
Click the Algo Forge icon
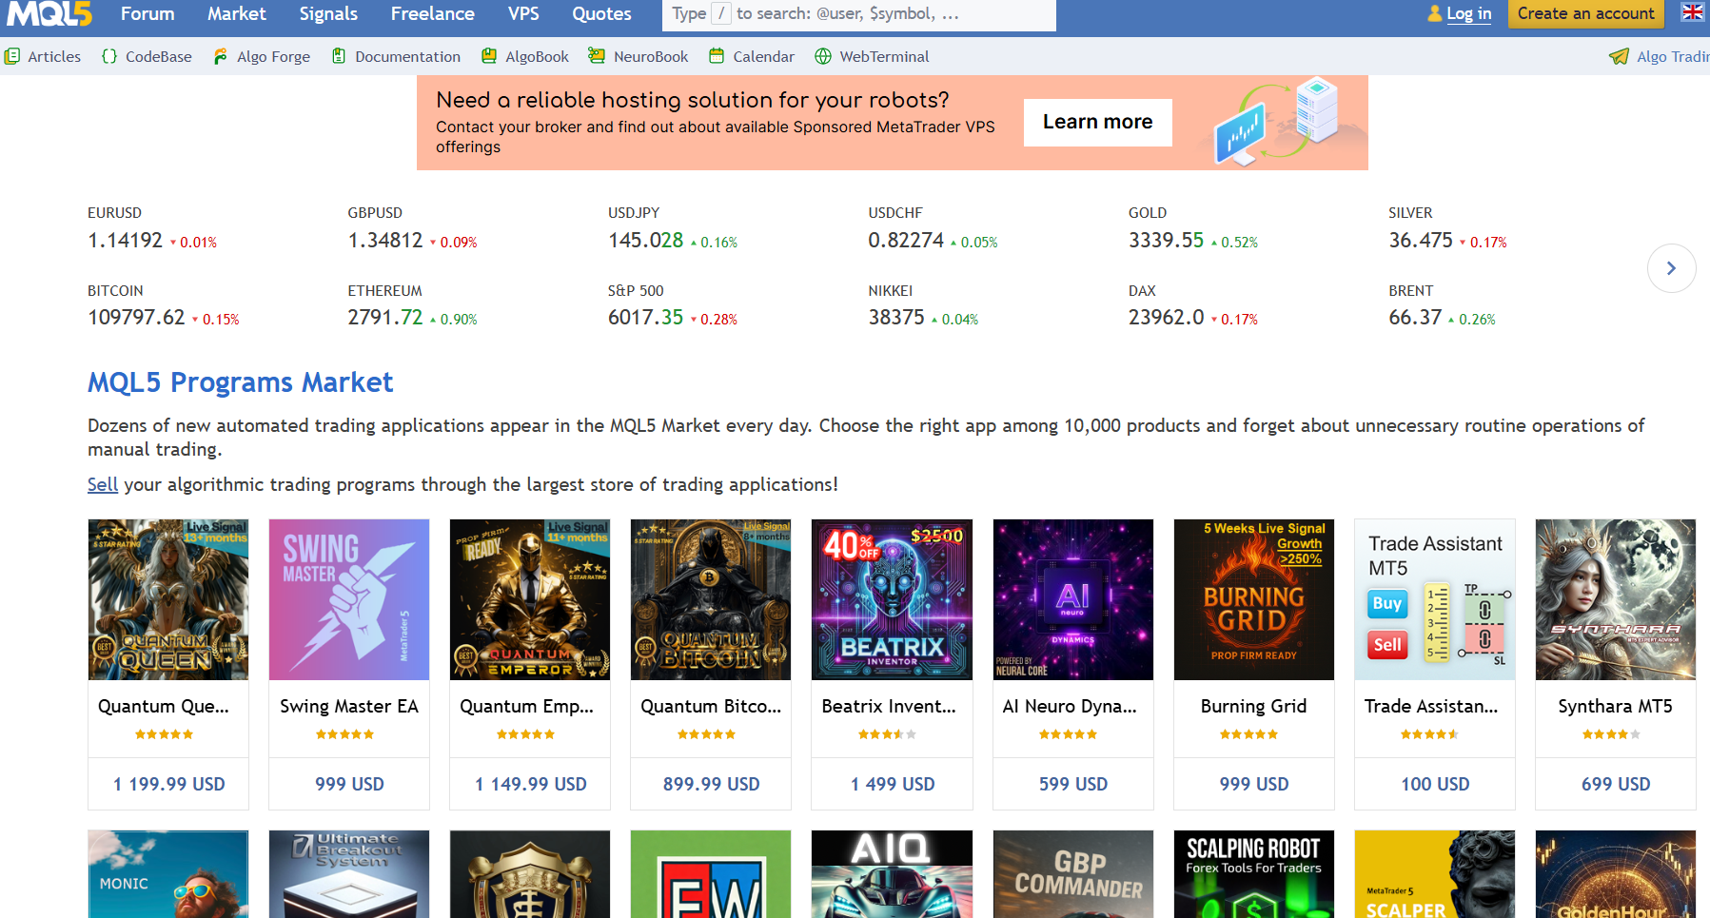(x=221, y=56)
